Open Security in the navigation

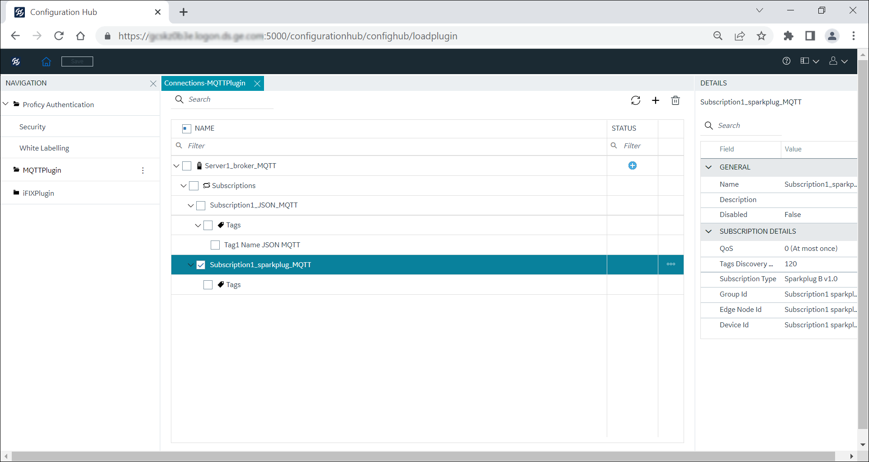[33, 127]
